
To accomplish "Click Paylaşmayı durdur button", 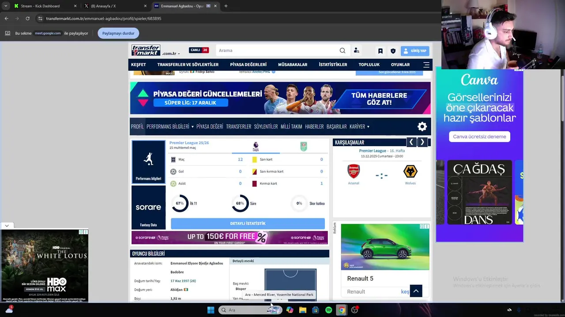I will click(118, 33).
